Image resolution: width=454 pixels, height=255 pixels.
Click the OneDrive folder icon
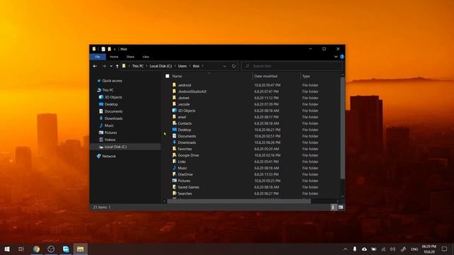pyautogui.click(x=175, y=174)
